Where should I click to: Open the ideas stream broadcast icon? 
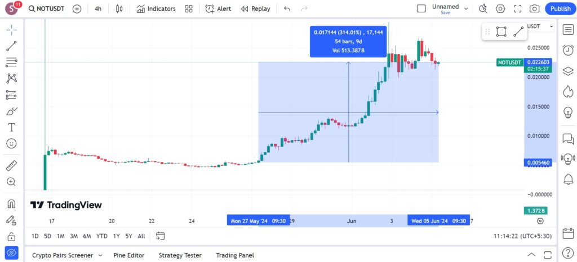568,159
